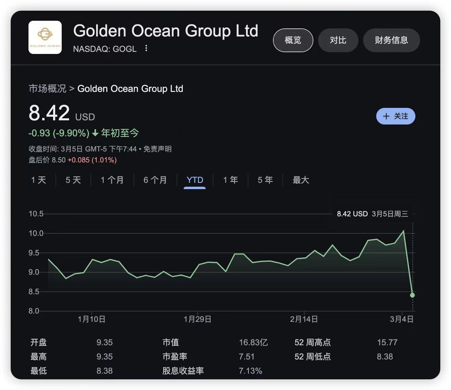Select the 1 个月 time range
Screen dimensions: 451x390
tap(112, 180)
